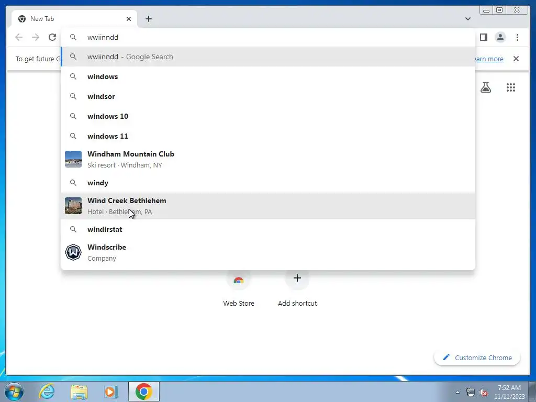Click the Chrome taskbar icon

click(x=143, y=392)
